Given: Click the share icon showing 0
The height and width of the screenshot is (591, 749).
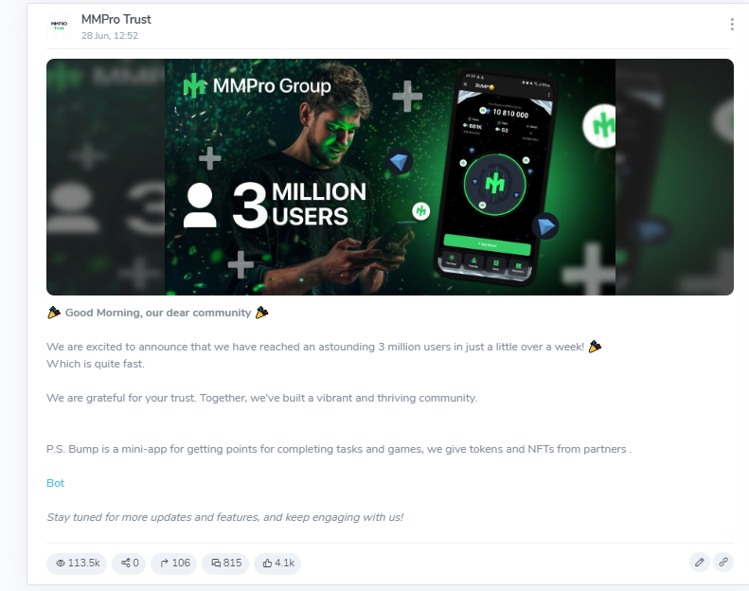Looking at the screenshot, I should pos(129,563).
